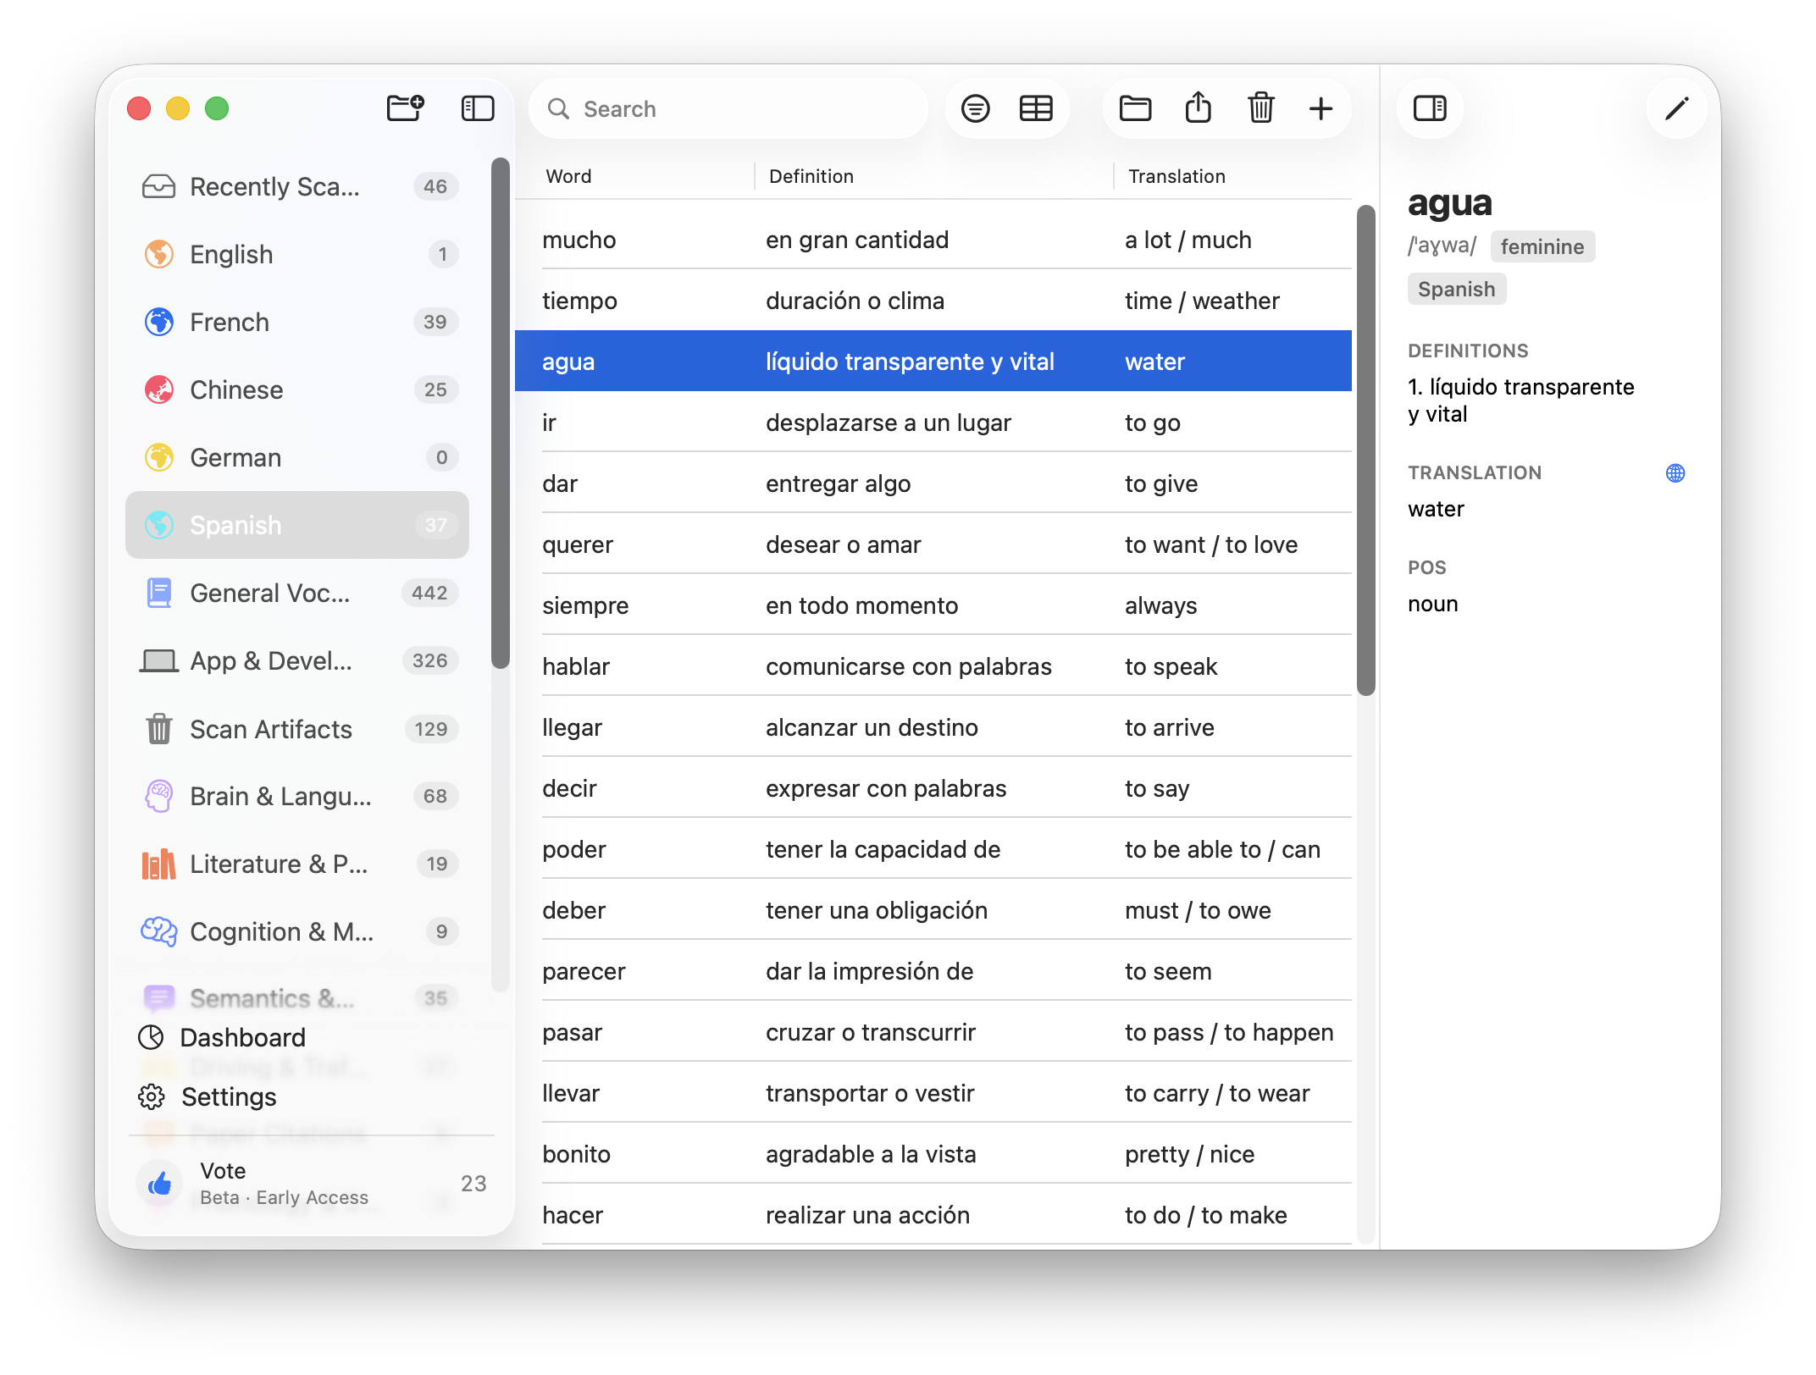Select the row for bonito
The width and height of the screenshot is (1816, 1375).
point(933,1154)
